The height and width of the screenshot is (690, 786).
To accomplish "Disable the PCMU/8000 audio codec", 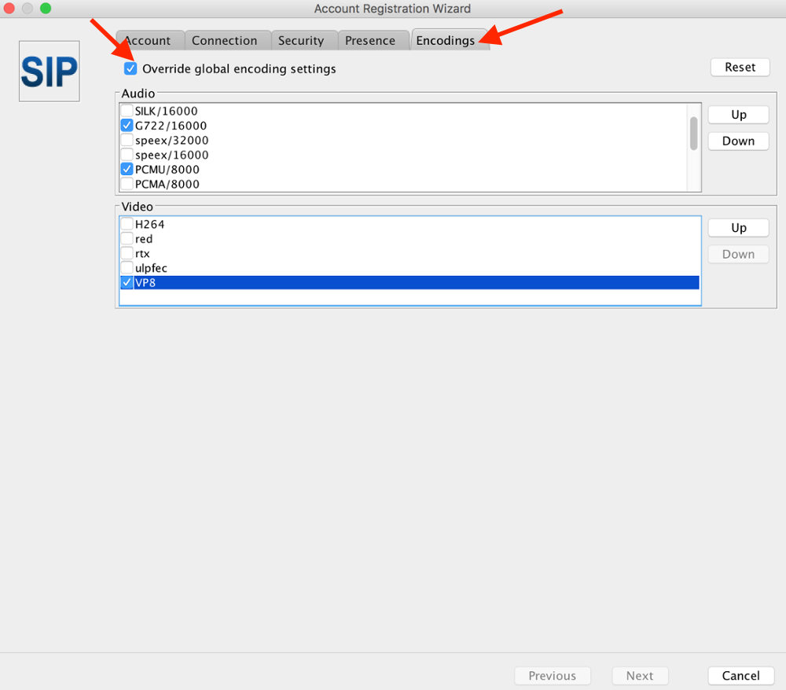I will (x=127, y=170).
